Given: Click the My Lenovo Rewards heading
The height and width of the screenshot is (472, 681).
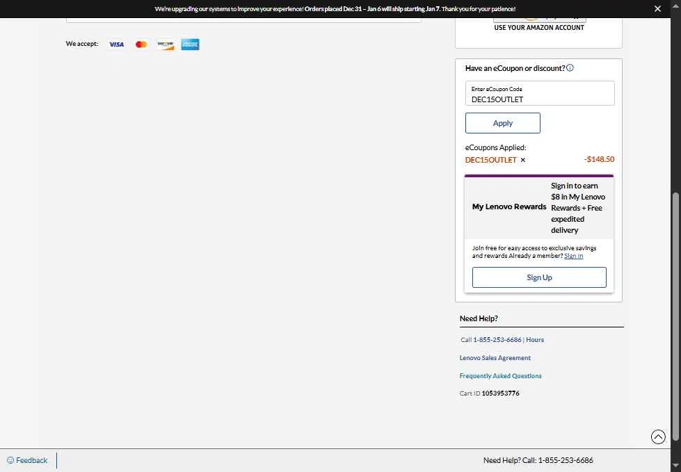Looking at the screenshot, I should pyautogui.click(x=509, y=207).
